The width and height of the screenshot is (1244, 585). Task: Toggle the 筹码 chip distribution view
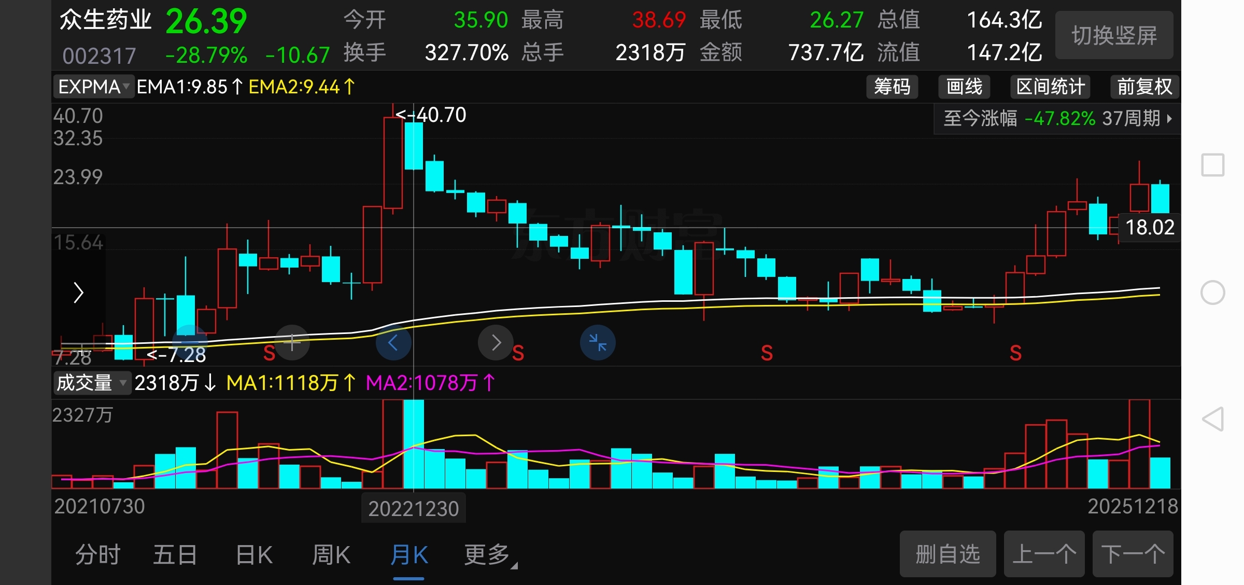[x=892, y=87]
